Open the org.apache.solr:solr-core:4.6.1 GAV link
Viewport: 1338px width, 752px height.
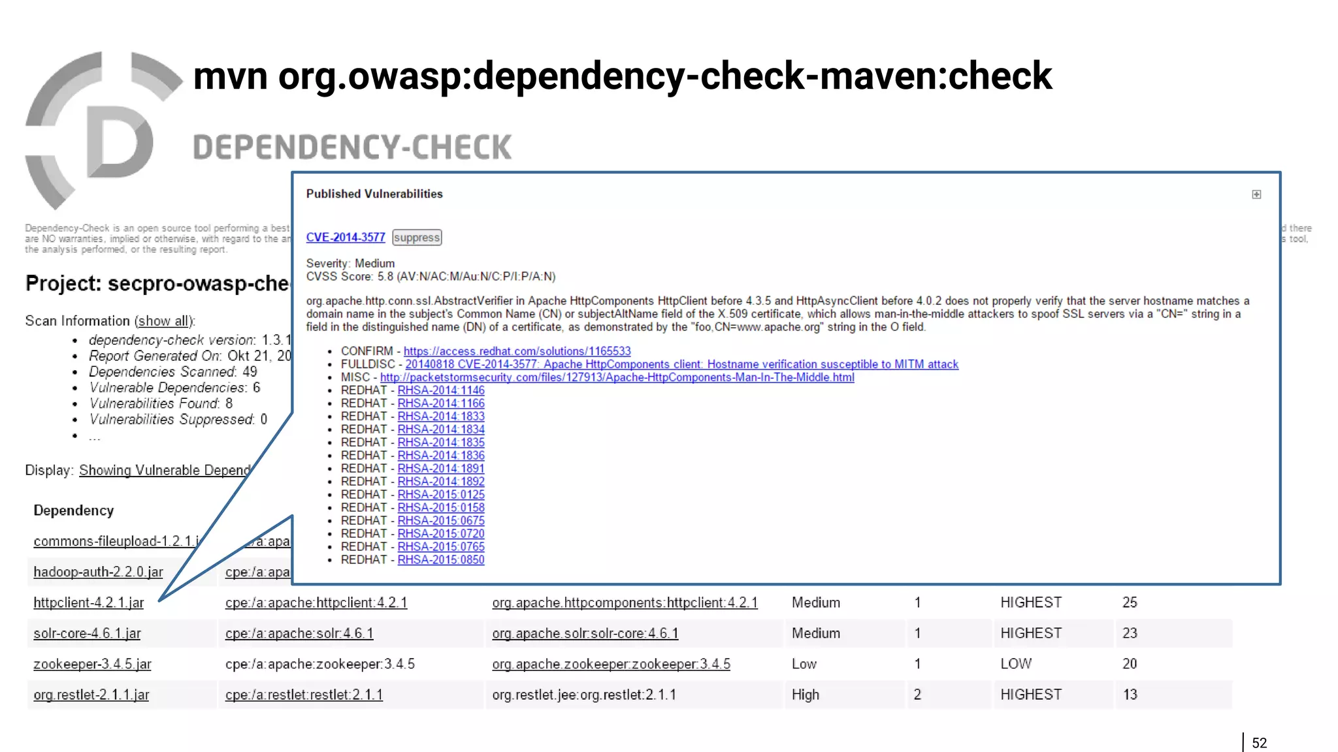coord(585,633)
